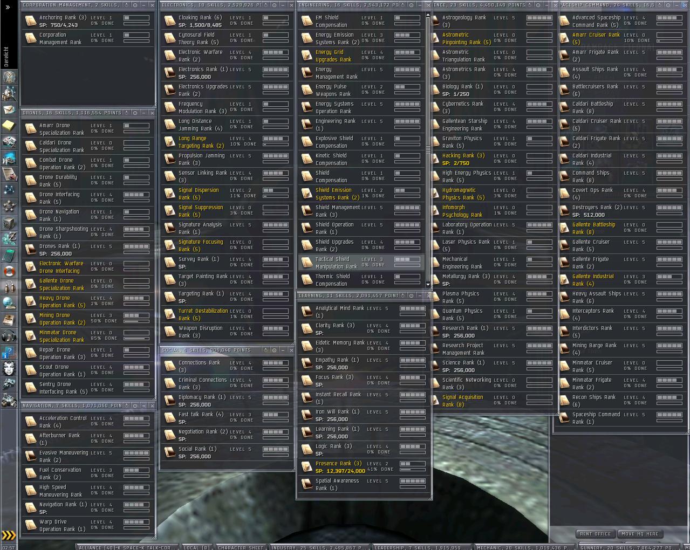Viewport: 690px width, 550px height.
Task: Pin the Drones skills window
Action: point(135,113)
